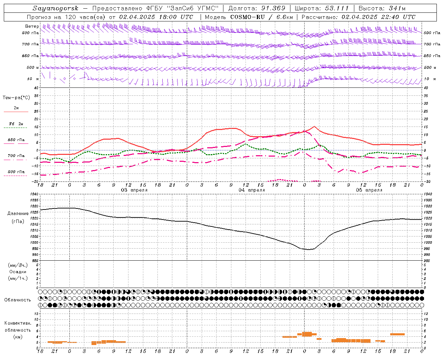Viewport: 442px width, 354px height.
Task: Select the 'Долгота: 91.369' header text
Action: (257, 8)
